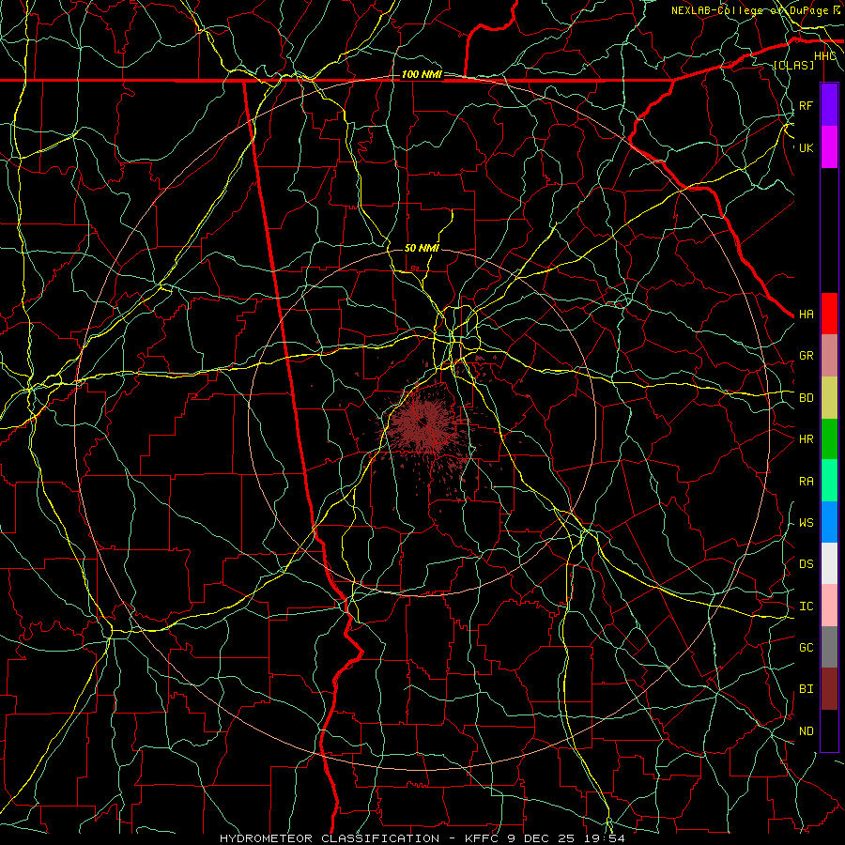Click the BI legend label
Viewport: 845px width, 845px height.
pos(806,689)
